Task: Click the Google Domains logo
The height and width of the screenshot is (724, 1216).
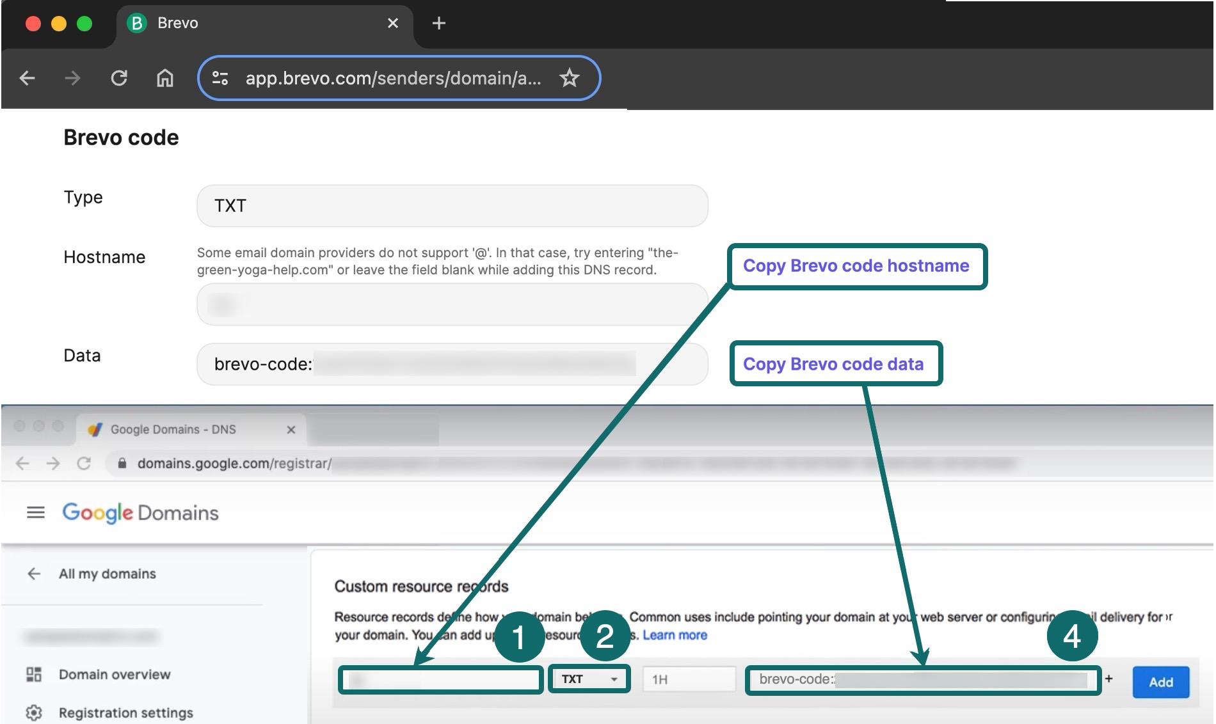Action: (140, 512)
